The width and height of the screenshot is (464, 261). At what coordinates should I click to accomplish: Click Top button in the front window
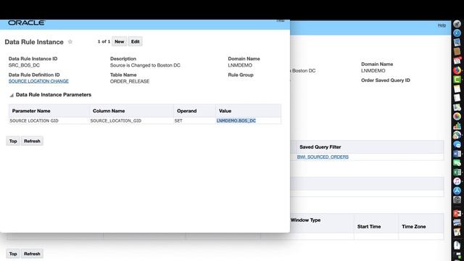coord(13,141)
